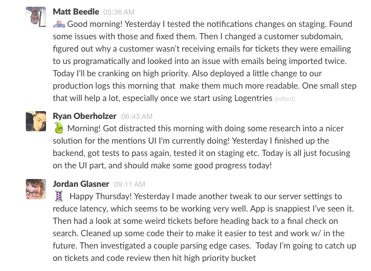Viewport: 371px width, 271px height.
Task: Open the 05:36 AM message timestamp
Action: click(119, 12)
